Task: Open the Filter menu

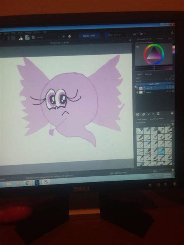Action: click(13, 33)
